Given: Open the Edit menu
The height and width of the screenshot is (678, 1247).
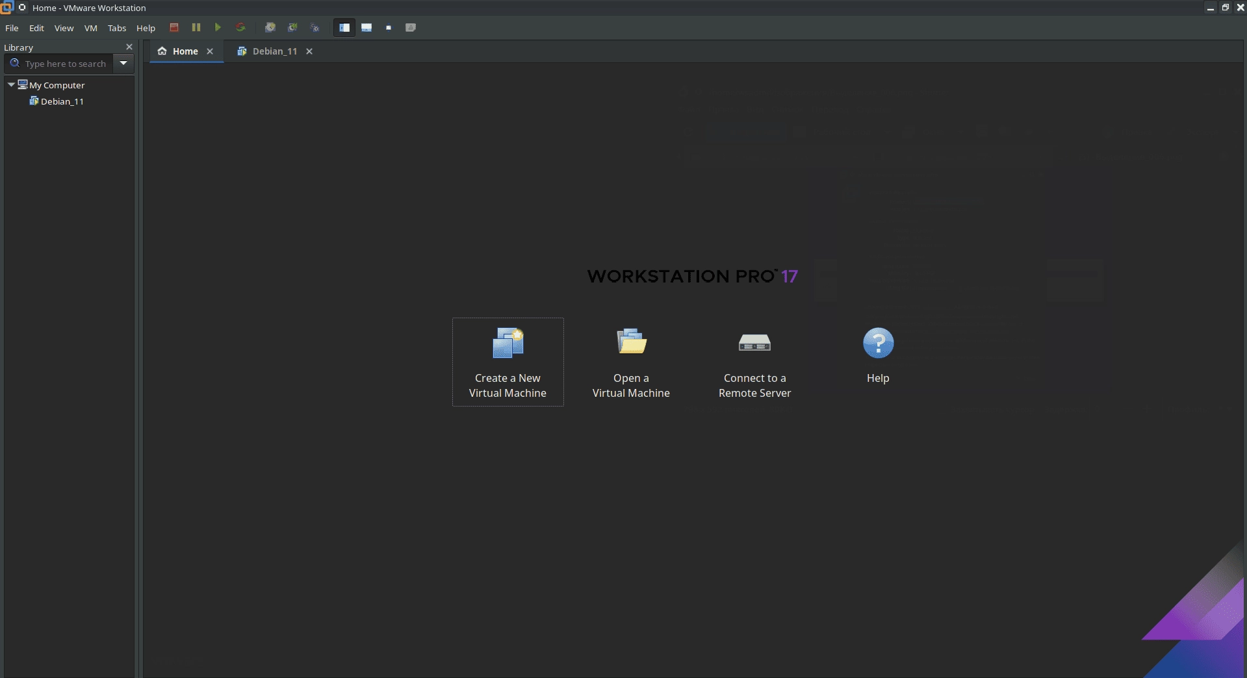Looking at the screenshot, I should point(36,28).
